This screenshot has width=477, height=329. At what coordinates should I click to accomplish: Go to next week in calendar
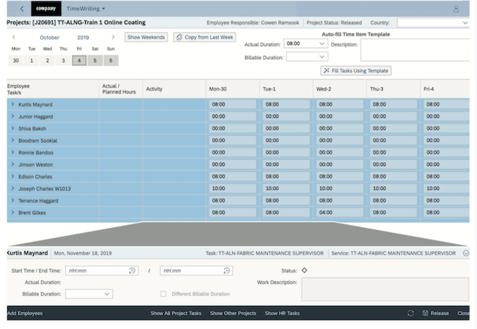pyautogui.click(x=113, y=37)
